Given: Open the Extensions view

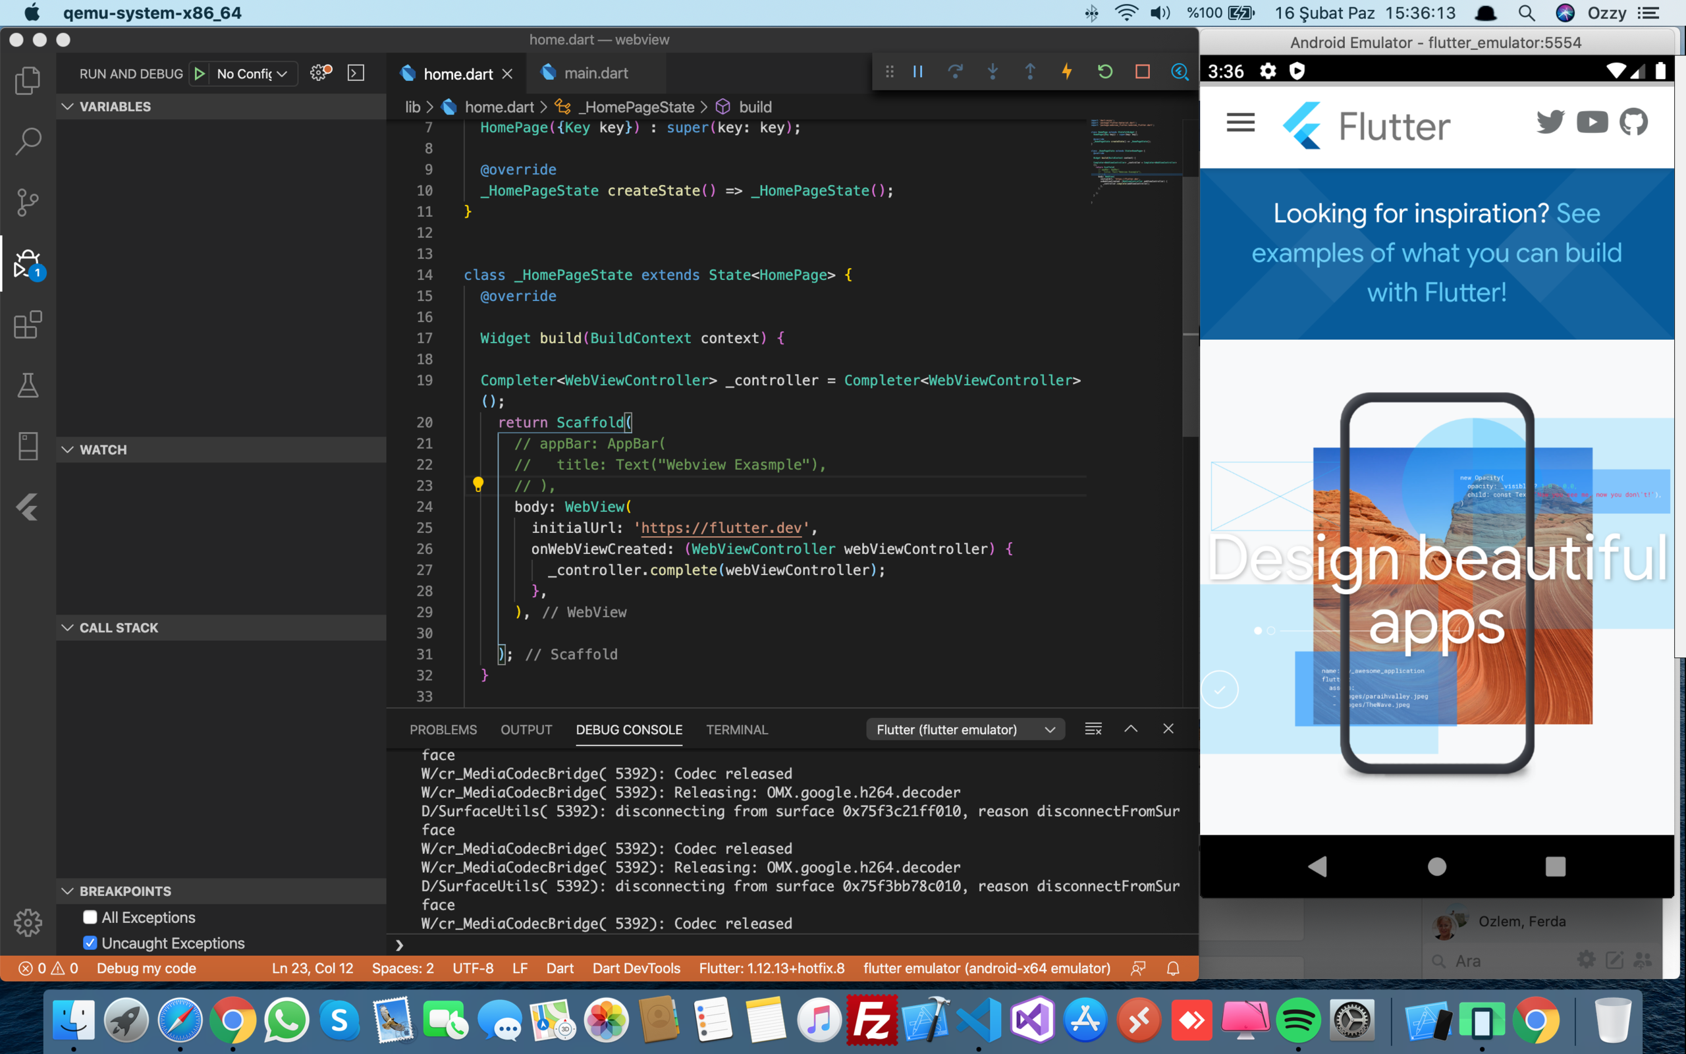Looking at the screenshot, I should click(28, 325).
